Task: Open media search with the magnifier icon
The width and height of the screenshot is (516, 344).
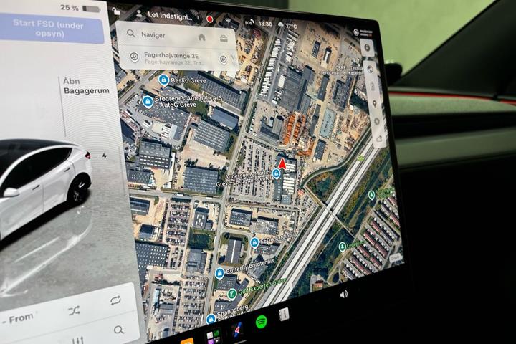Action: 119,330
